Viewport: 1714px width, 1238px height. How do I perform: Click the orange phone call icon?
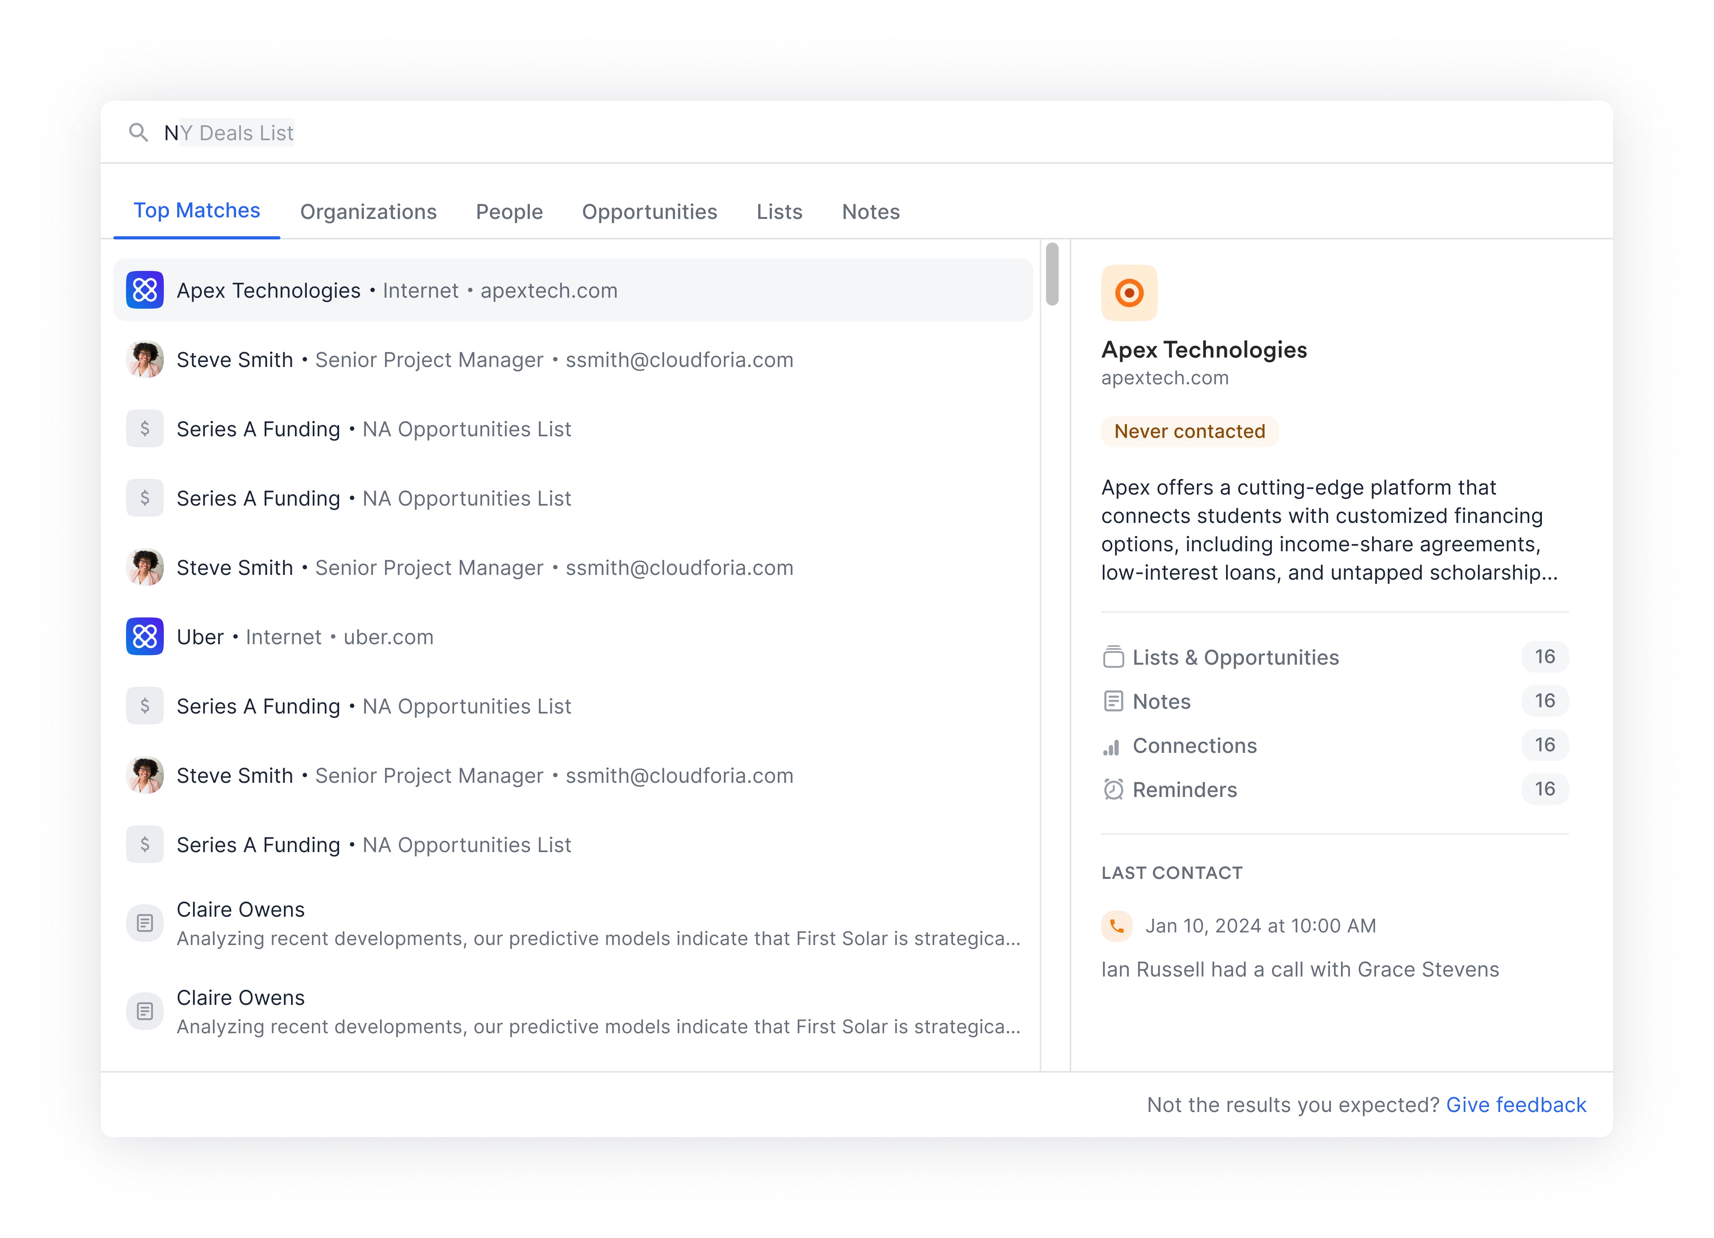pyautogui.click(x=1116, y=926)
